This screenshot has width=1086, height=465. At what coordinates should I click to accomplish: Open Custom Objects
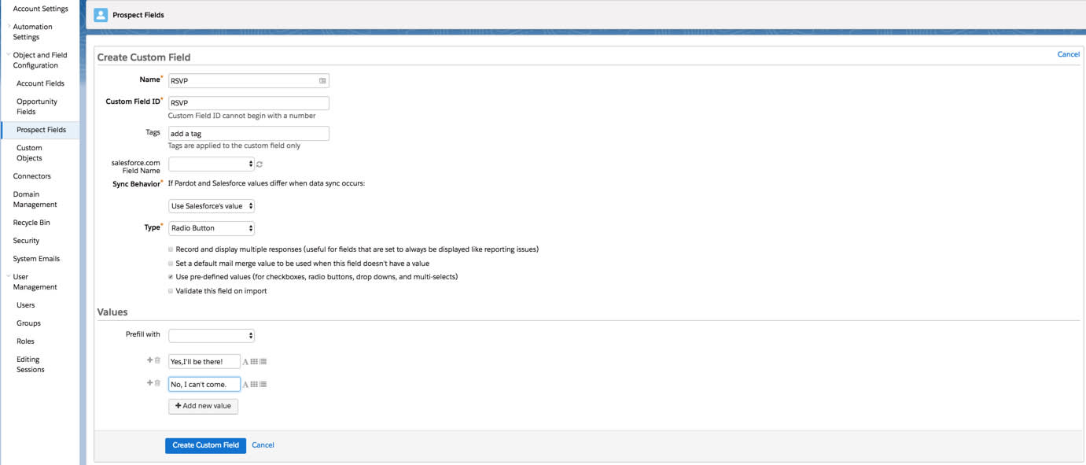30,153
